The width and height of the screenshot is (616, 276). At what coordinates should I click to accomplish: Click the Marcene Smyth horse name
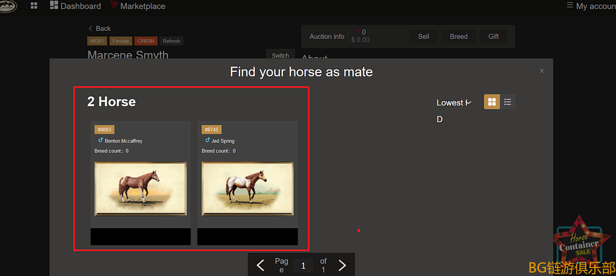(128, 55)
